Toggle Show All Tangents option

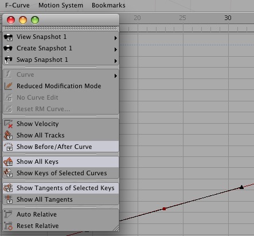61,199
